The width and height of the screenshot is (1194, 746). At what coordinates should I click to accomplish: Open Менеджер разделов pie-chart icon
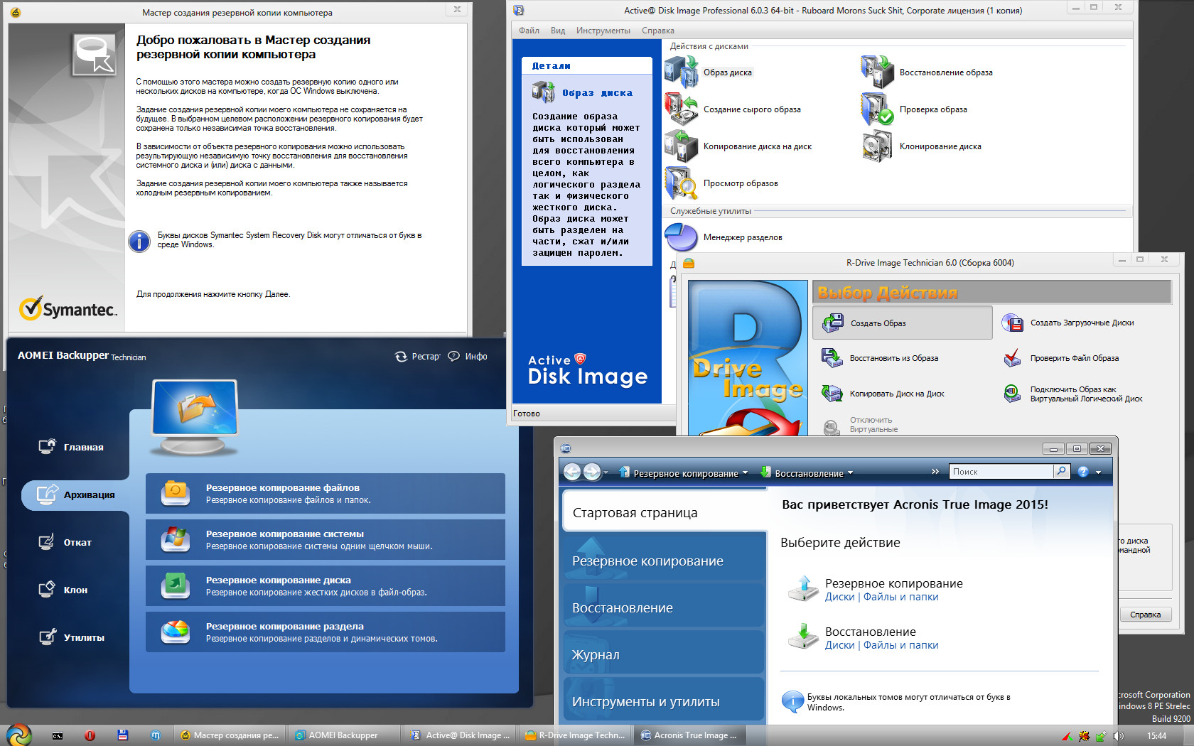click(x=682, y=237)
